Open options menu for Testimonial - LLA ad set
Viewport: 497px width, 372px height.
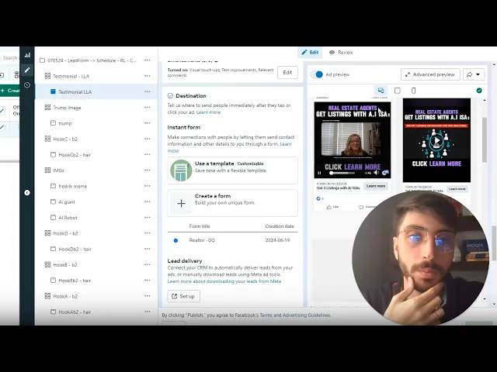147,76
